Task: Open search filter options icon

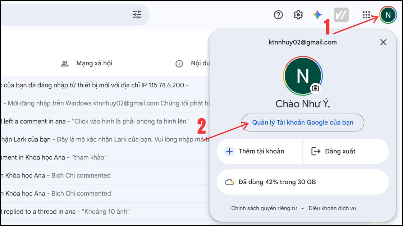Action: [137, 15]
